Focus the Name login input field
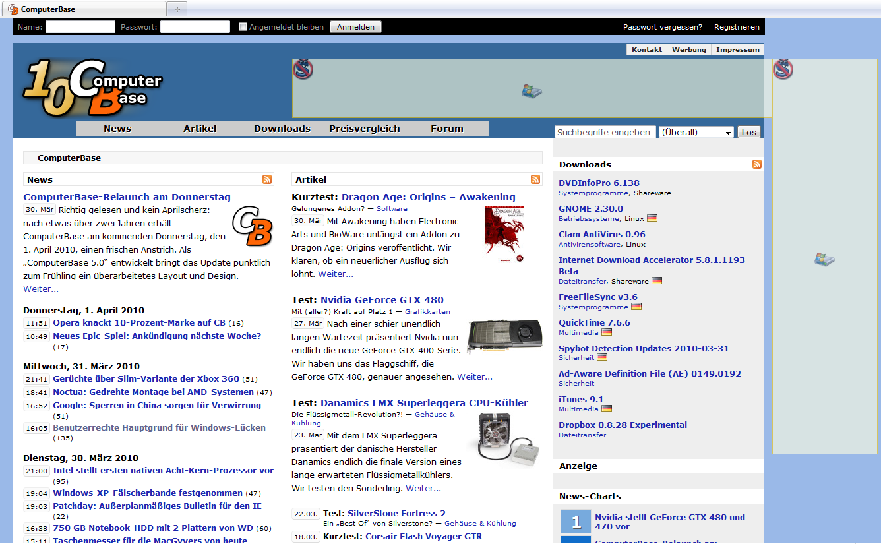 [80, 27]
